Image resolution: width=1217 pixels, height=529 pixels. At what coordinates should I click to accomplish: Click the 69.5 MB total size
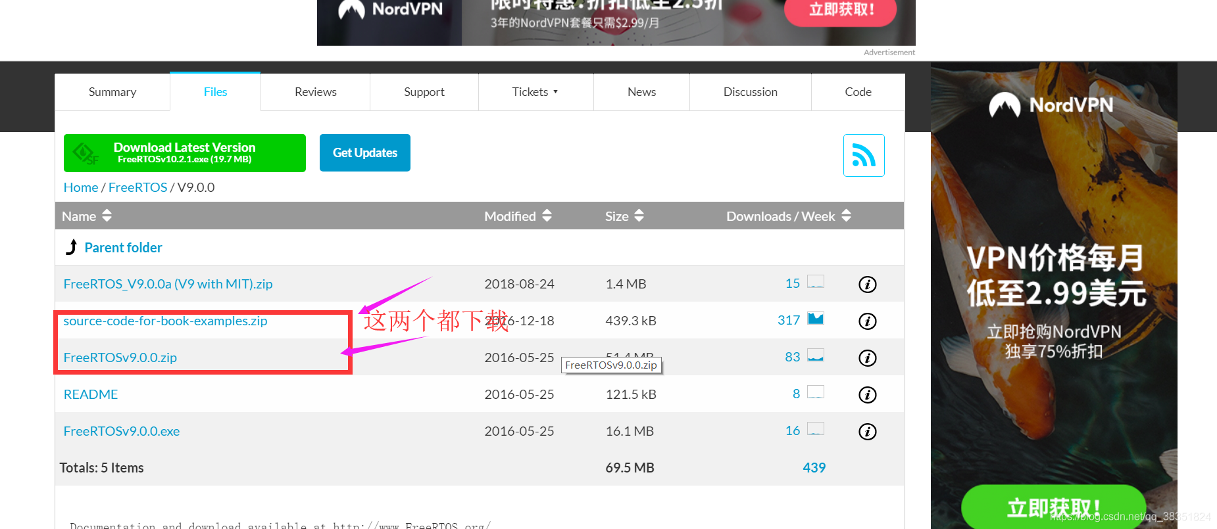[630, 468]
